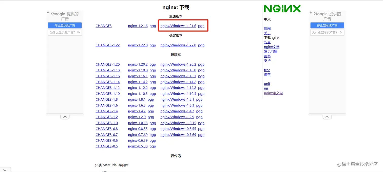Open CHANGES-1.18 link
The height and width of the screenshot is (172, 383).
tap(108, 70)
